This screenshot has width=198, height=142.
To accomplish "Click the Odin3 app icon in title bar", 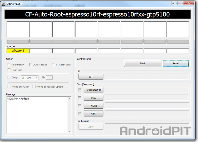I will pos(3,4).
